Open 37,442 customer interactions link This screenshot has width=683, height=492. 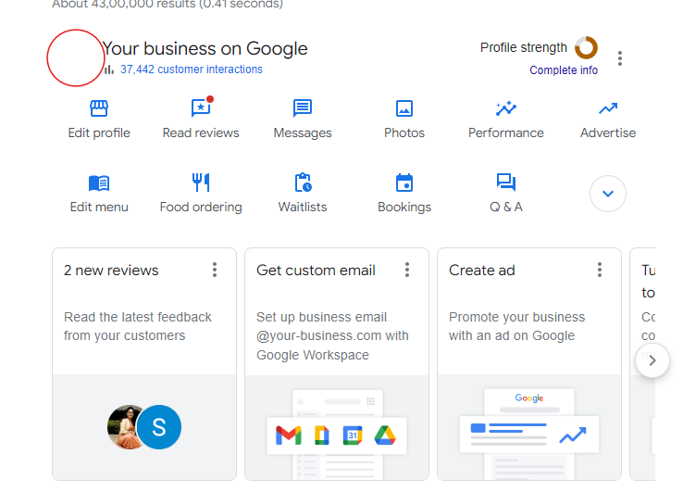point(191,69)
